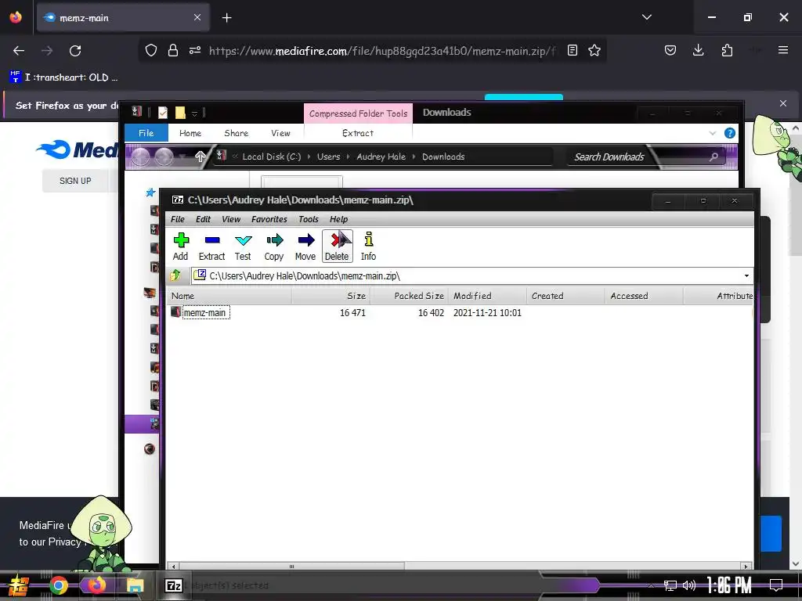Close the memz-main browser tab
Image resolution: width=802 pixels, height=601 pixels.
coord(197,18)
